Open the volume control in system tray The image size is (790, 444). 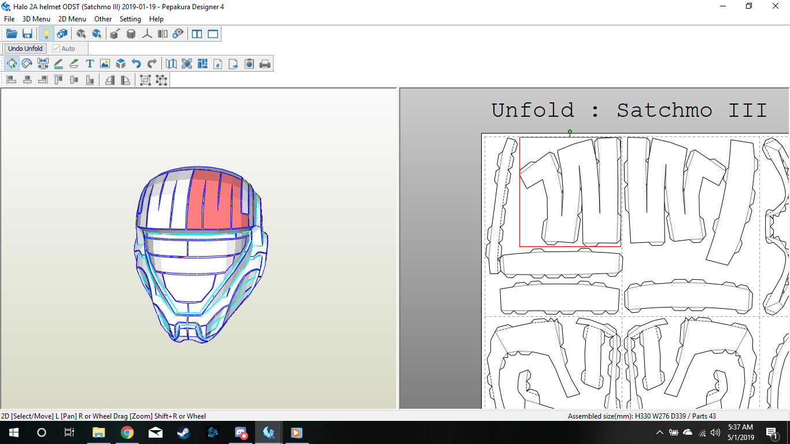pos(715,432)
